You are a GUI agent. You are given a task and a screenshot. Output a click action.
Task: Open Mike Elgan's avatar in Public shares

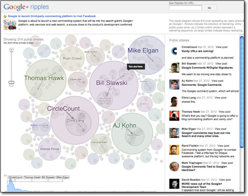tap(174, 133)
